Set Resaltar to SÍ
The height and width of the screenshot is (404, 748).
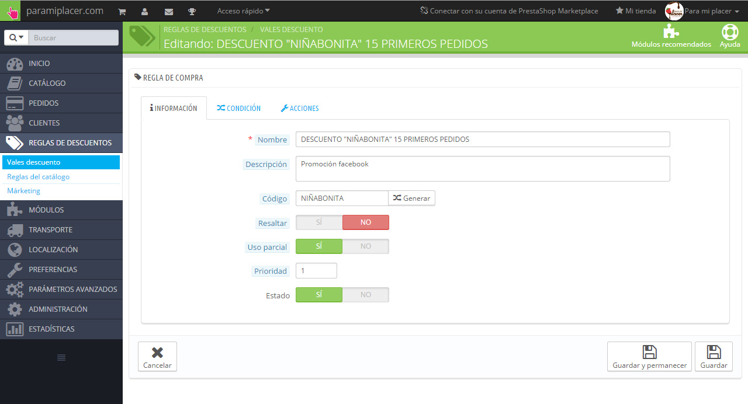(x=319, y=222)
